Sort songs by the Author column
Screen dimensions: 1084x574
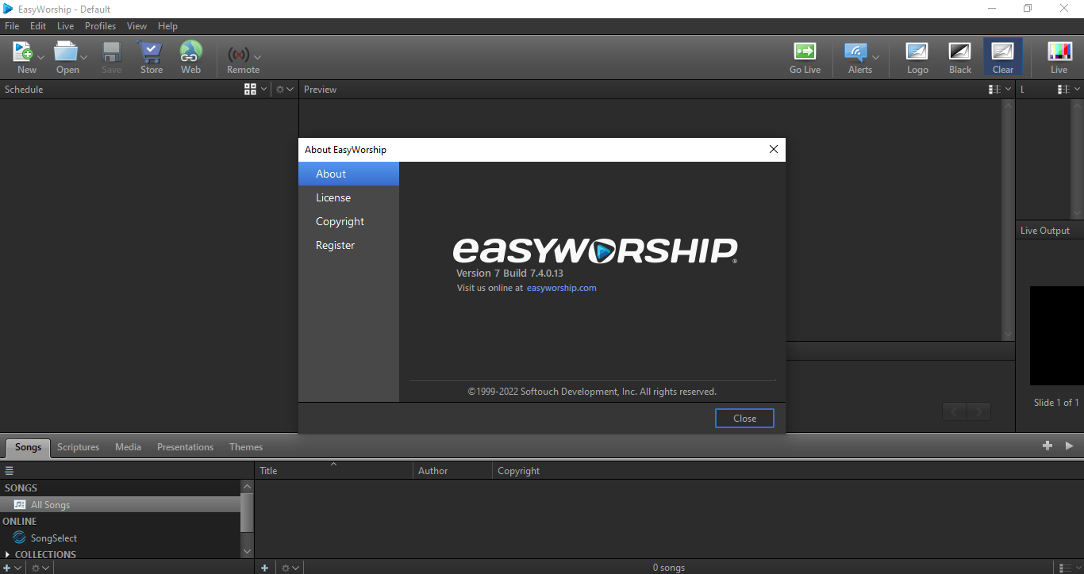pos(452,471)
